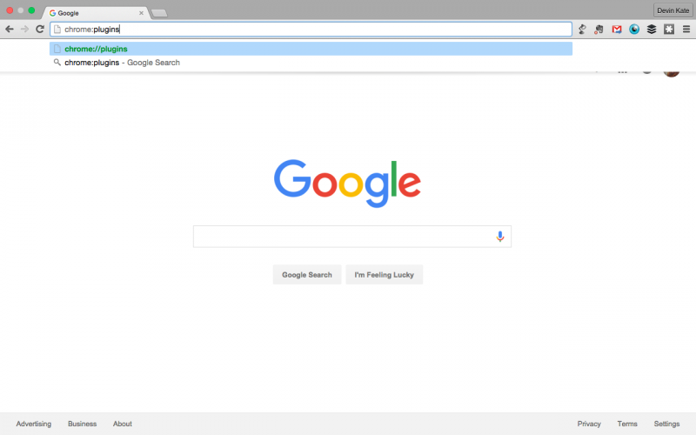Reload the current page
Viewport: 696px width, 435px height.
tap(40, 30)
